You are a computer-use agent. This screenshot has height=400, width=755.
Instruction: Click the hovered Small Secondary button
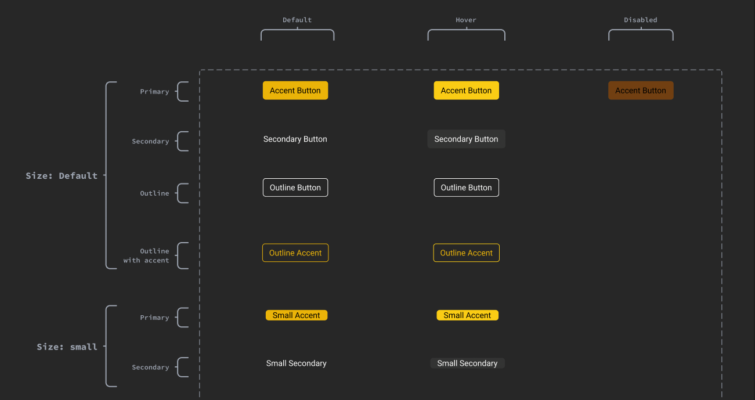pos(467,363)
